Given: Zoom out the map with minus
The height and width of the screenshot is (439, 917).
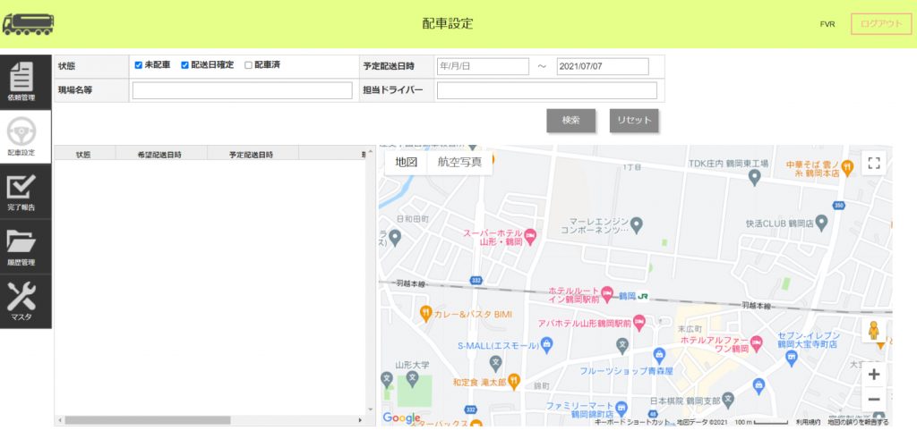Looking at the screenshot, I should point(874,400).
